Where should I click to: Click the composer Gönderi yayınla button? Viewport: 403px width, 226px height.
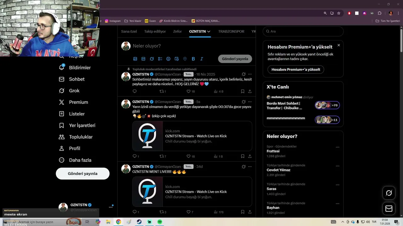[x=235, y=59]
